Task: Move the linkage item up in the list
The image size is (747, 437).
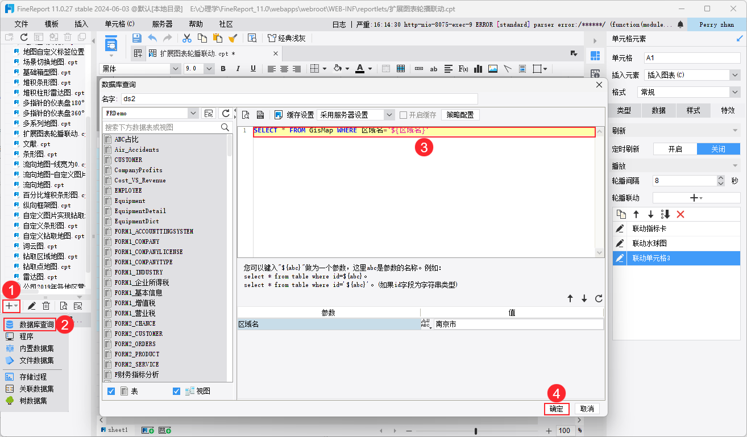Action: coord(636,214)
